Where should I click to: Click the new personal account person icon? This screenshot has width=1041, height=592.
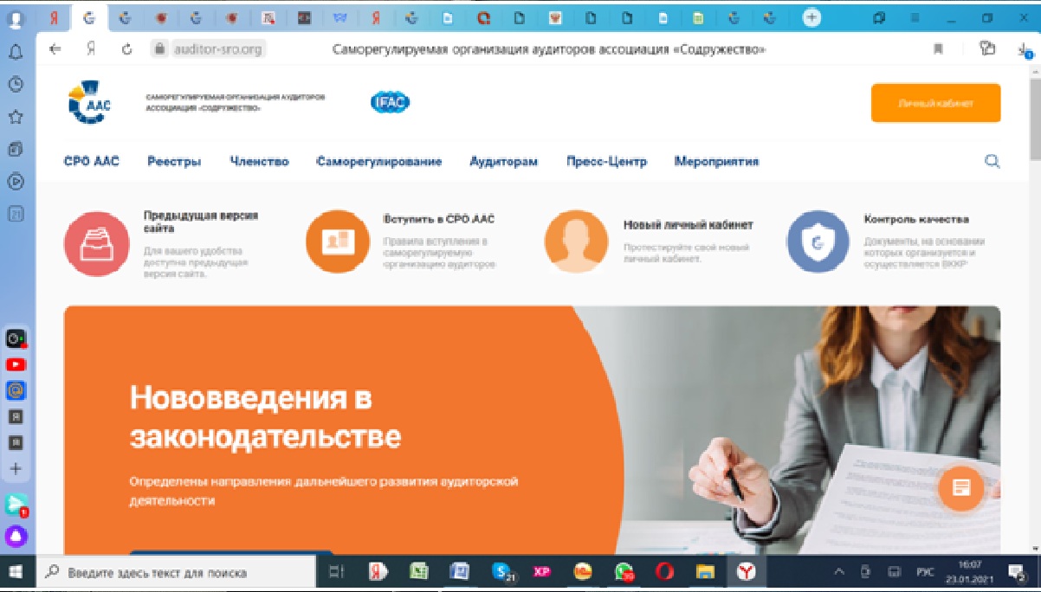(x=578, y=241)
